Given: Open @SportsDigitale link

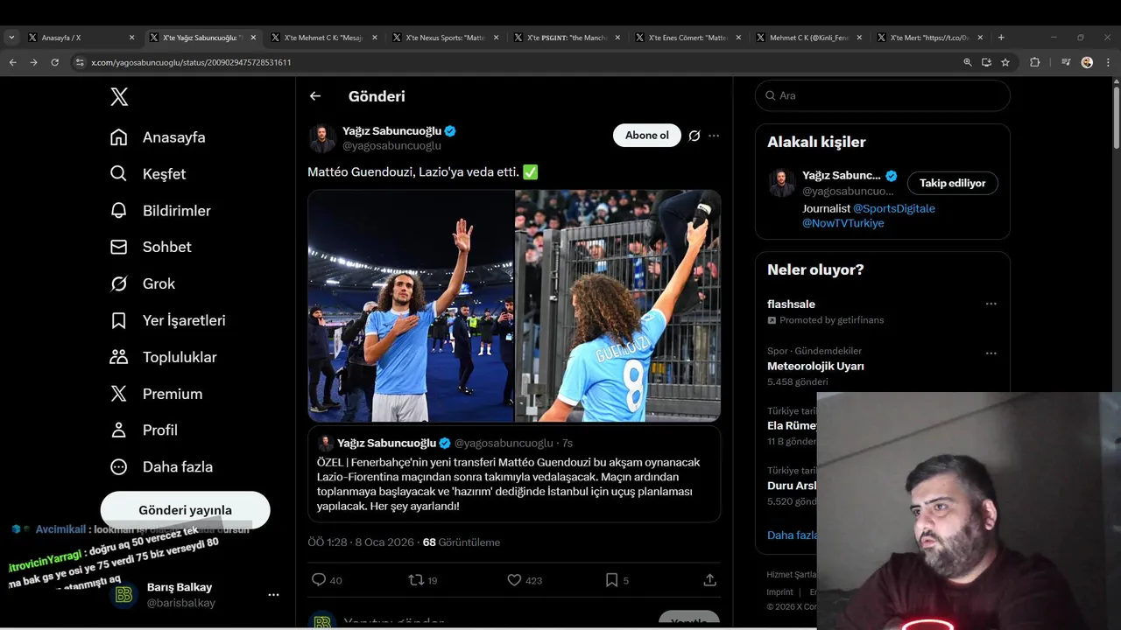Looking at the screenshot, I should pos(894,208).
